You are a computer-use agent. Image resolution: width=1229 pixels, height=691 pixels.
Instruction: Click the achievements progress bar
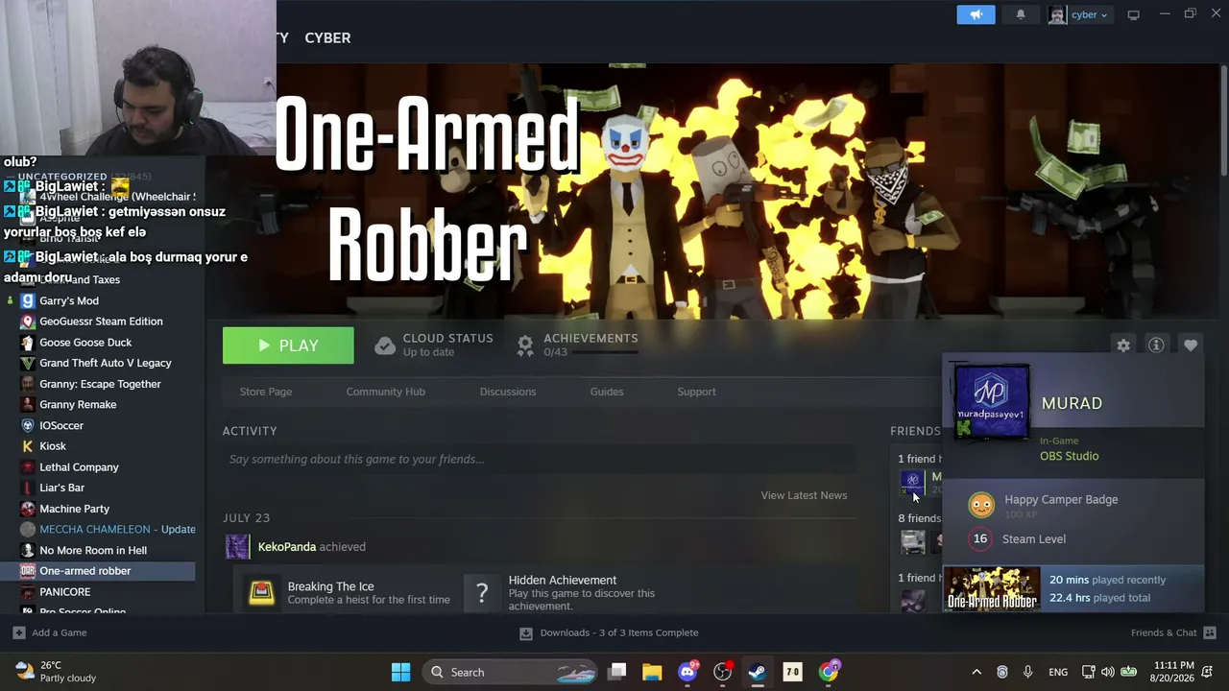(605, 352)
